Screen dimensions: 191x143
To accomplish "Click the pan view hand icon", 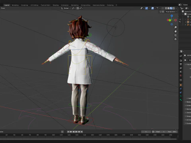I will (x=175, y=31).
